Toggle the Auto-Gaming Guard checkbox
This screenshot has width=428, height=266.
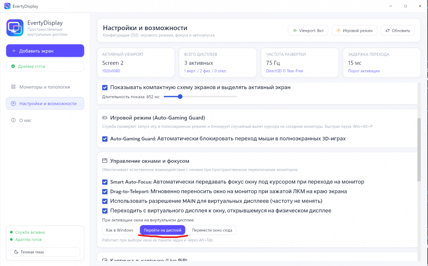pos(105,139)
